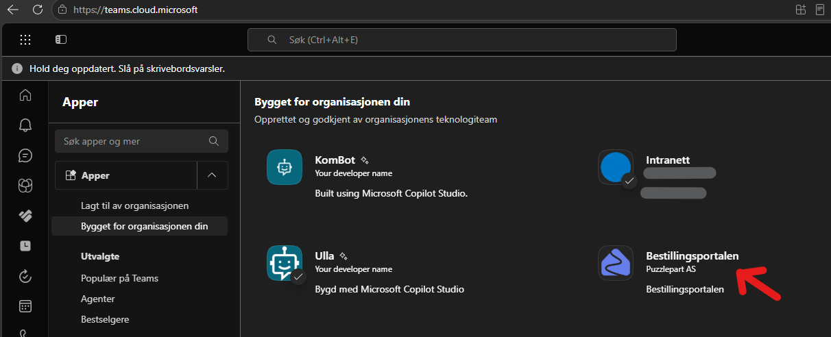The image size is (831, 337).
Task: Click the sparkle agent badge next to KomBot
Action: click(x=365, y=160)
